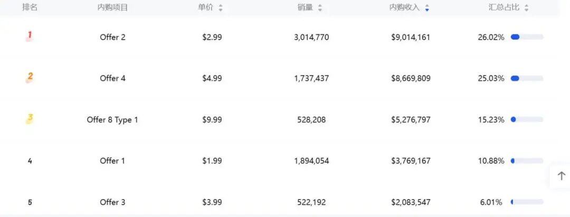This screenshot has height=217, width=570.
Task: Sort table by 销量 column arrows
Action: (x=320, y=8)
